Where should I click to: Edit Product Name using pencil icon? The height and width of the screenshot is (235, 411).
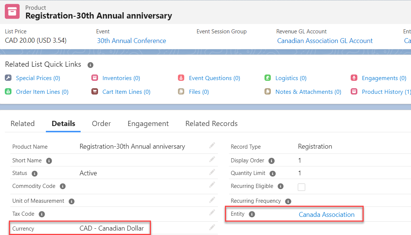212,146
